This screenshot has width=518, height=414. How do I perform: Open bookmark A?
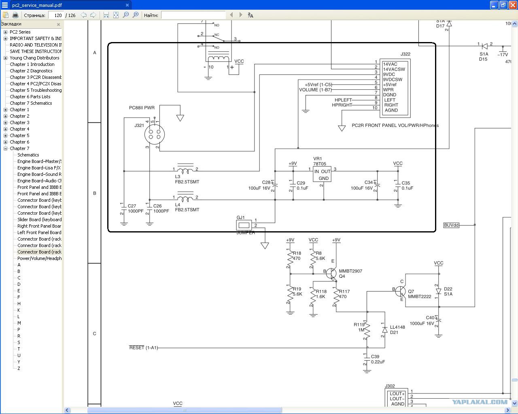pos(19,265)
